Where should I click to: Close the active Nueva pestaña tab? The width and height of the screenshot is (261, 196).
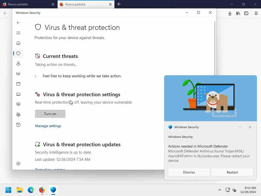(110, 4)
